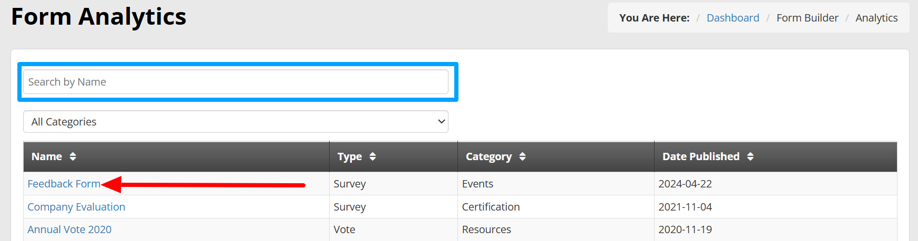Focus the Search by Name field
This screenshot has height=241, width=918.
pyautogui.click(x=236, y=82)
